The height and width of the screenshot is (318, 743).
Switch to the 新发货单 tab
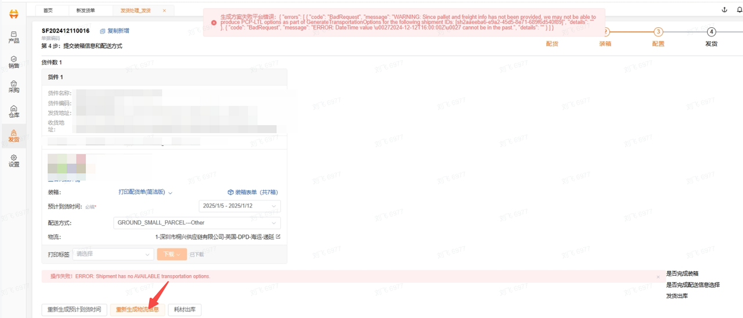(85, 10)
